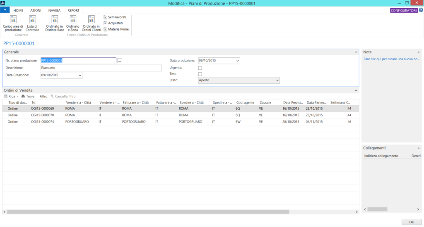Viewport: 424px width, 227px height.
Task: Click the week 46 cell
Action: 349,122
